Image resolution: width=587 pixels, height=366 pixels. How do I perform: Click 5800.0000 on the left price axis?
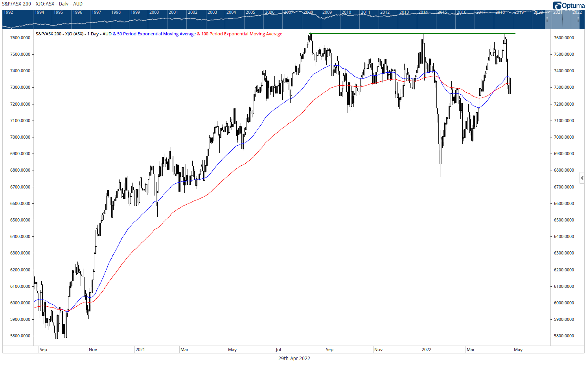[20, 336]
